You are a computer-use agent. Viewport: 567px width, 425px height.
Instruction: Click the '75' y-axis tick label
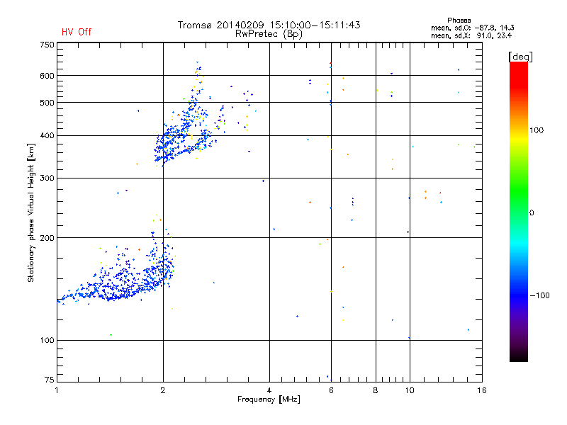(x=50, y=380)
